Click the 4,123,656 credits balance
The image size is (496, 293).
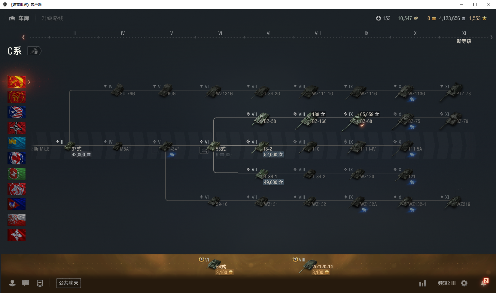452,18
